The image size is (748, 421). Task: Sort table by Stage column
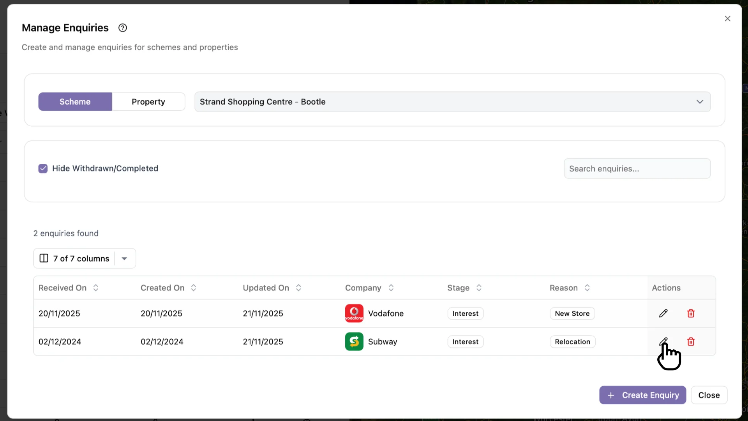pyautogui.click(x=480, y=288)
